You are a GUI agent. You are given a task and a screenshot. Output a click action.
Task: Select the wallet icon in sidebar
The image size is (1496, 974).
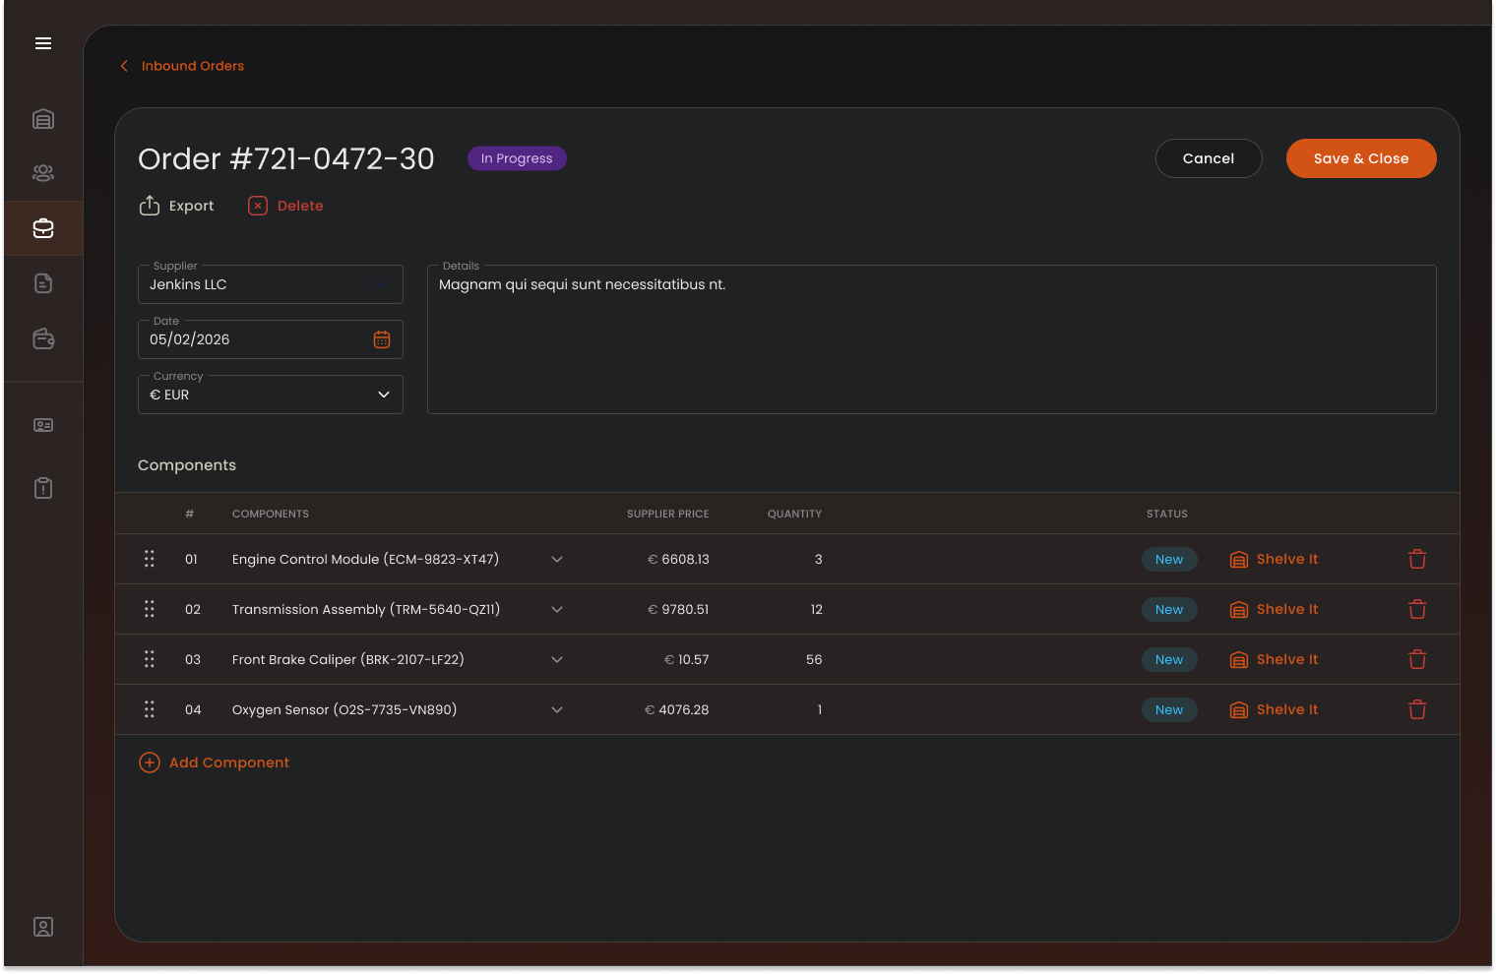tap(43, 338)
